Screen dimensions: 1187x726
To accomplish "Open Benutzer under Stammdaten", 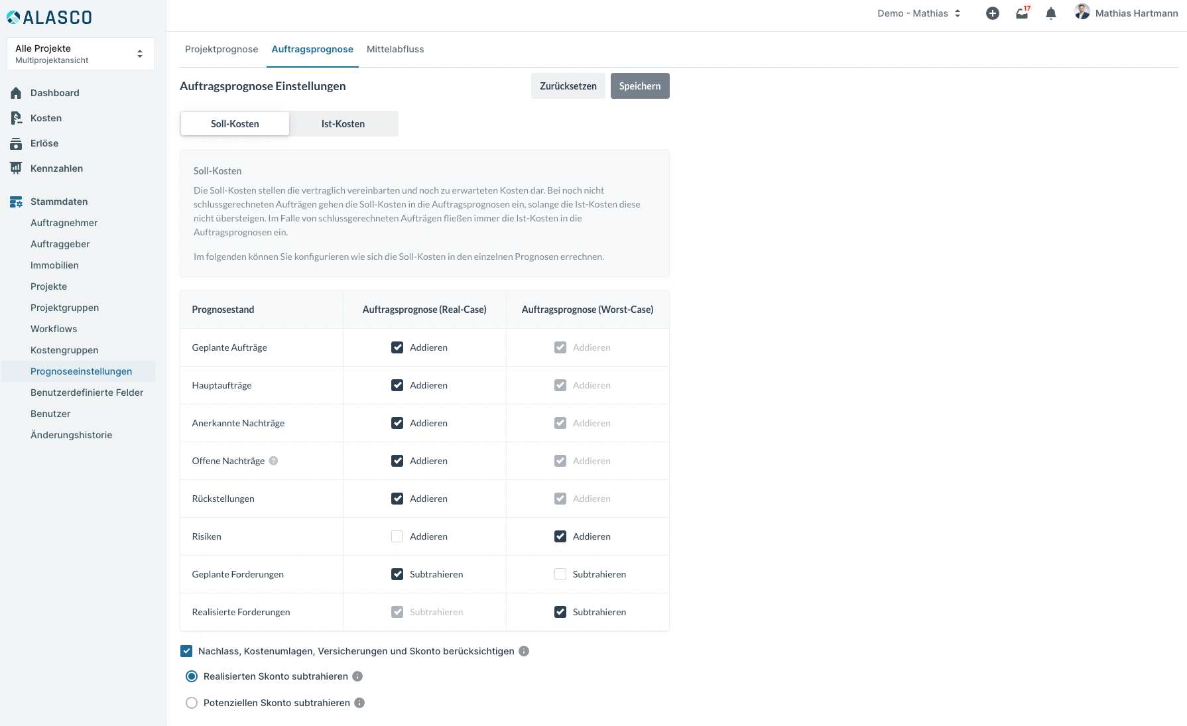I will pos(50,414).
